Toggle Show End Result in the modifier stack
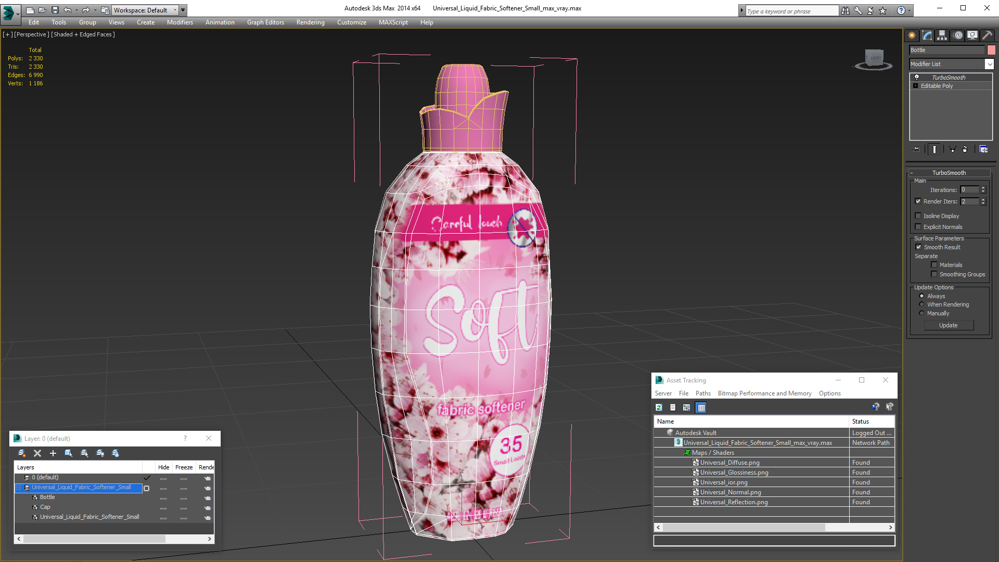This screenshot has height=562, width=999. (934, 149)
